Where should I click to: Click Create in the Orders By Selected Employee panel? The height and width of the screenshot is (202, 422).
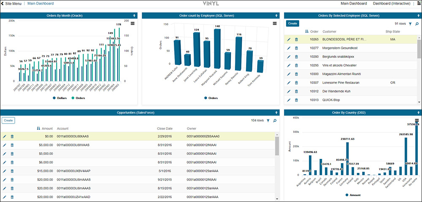292,24
